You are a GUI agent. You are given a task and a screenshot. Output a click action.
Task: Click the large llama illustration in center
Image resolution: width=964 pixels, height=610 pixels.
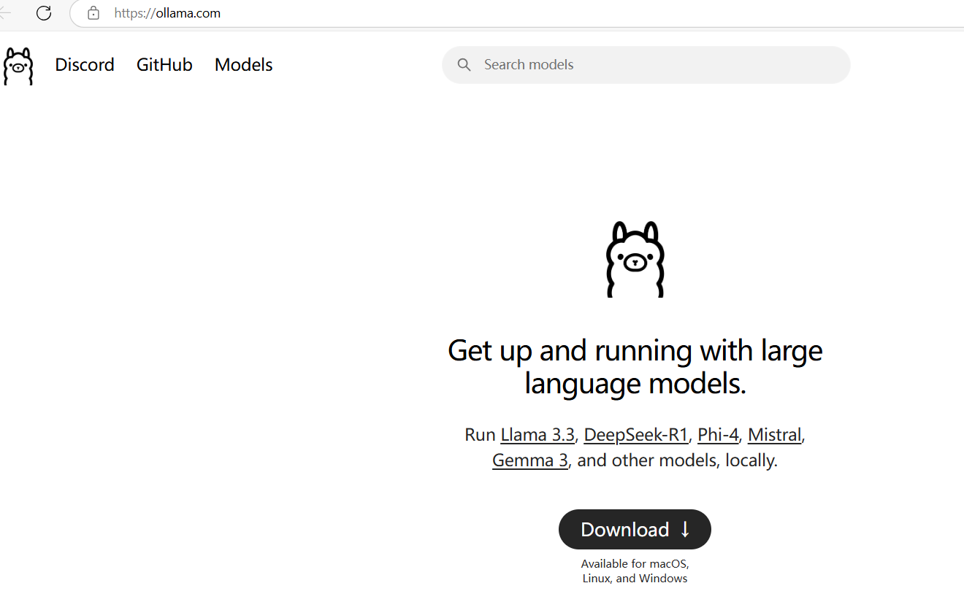click(635, 259)
